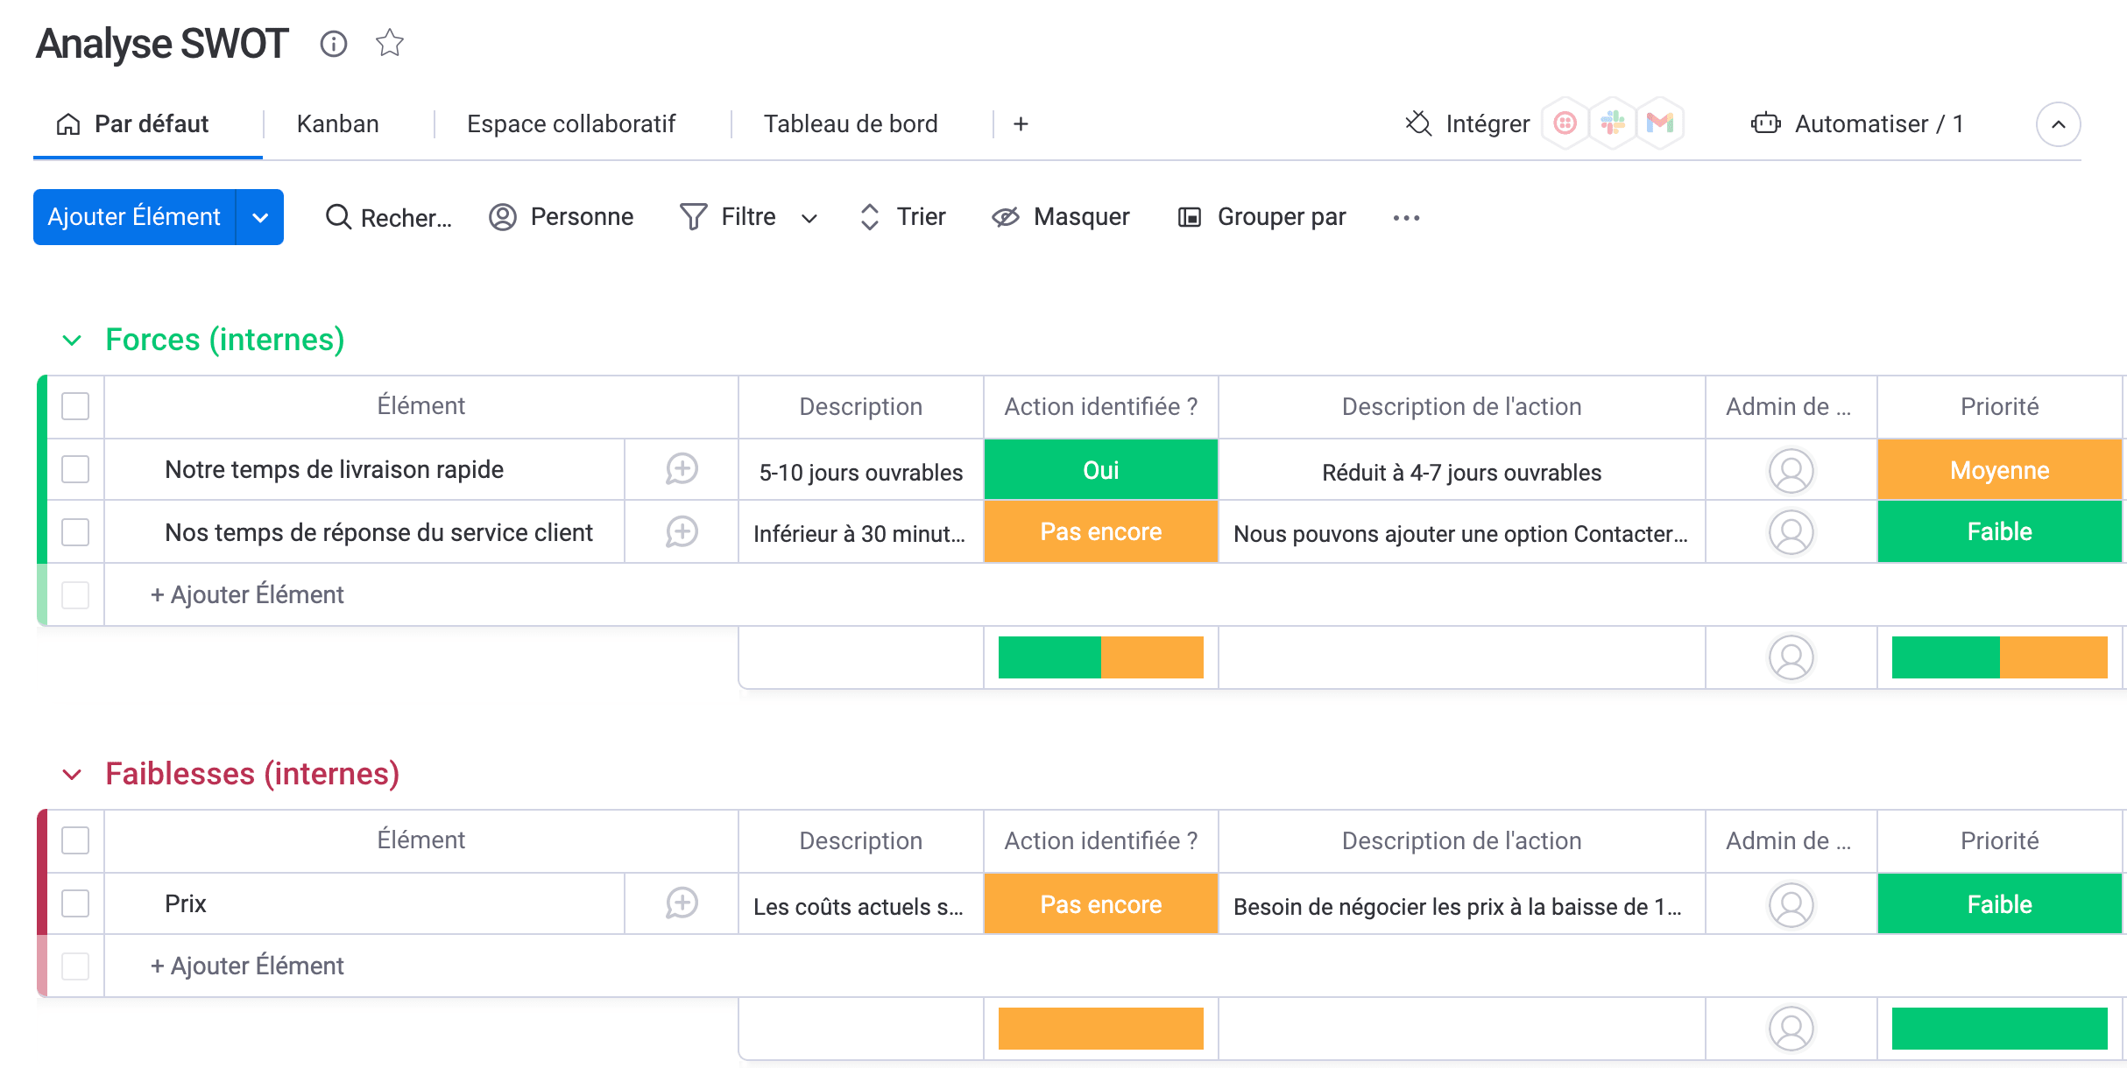Open the Tableau de bord tab
The width and height of the screenshot is (2127, 1068).
click(x=850, y=124)
